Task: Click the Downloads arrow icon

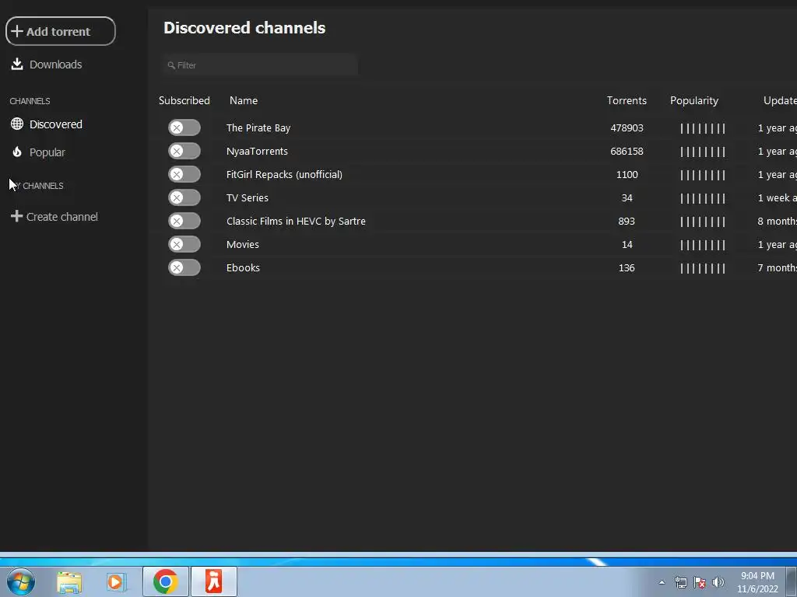Action: (x=17, y=64)
